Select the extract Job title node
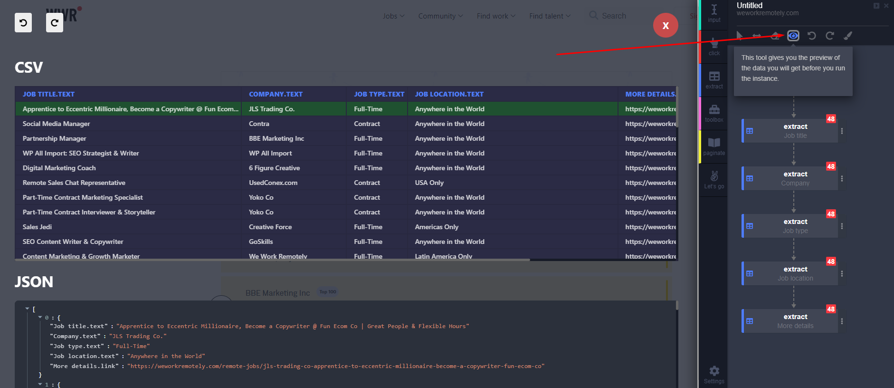Screen dimensions: 894x388 pos(790,131)
